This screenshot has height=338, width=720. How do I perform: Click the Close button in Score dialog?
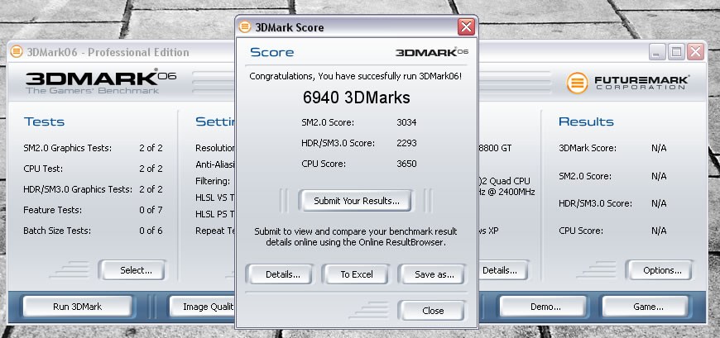click(x=433, y=311)
